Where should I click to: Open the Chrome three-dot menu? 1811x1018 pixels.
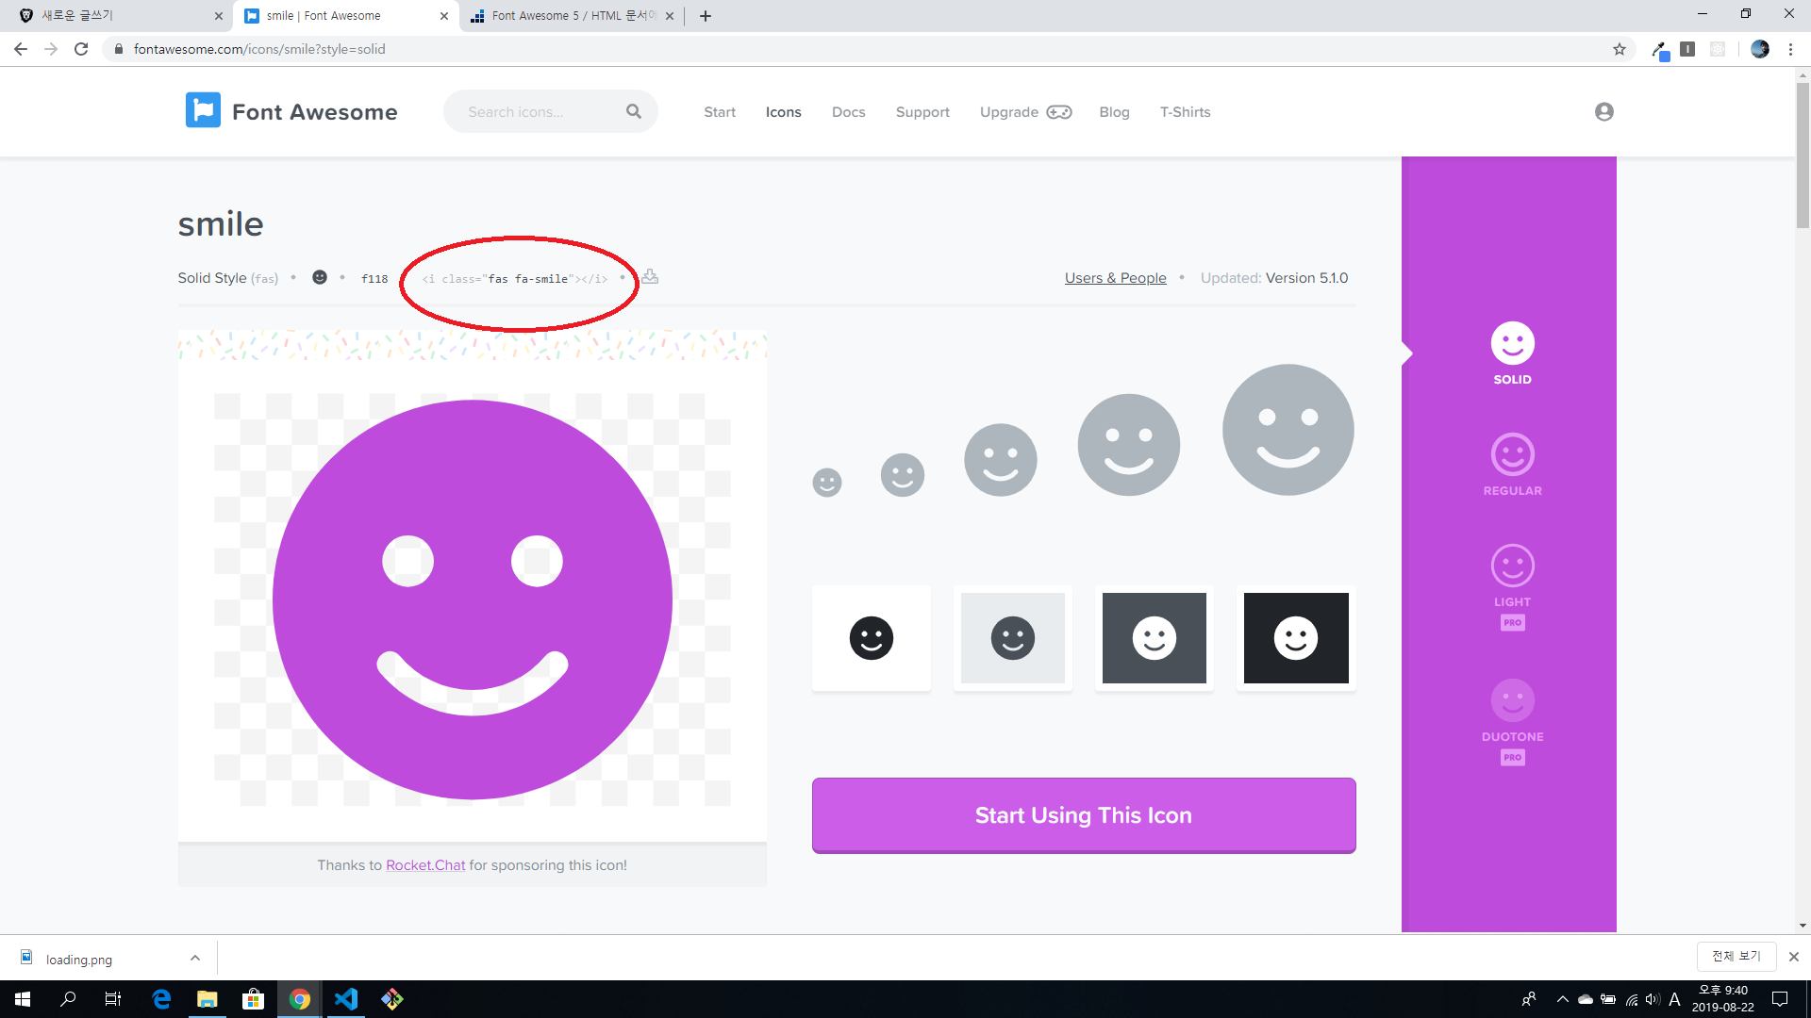(x=1790, y=49)
